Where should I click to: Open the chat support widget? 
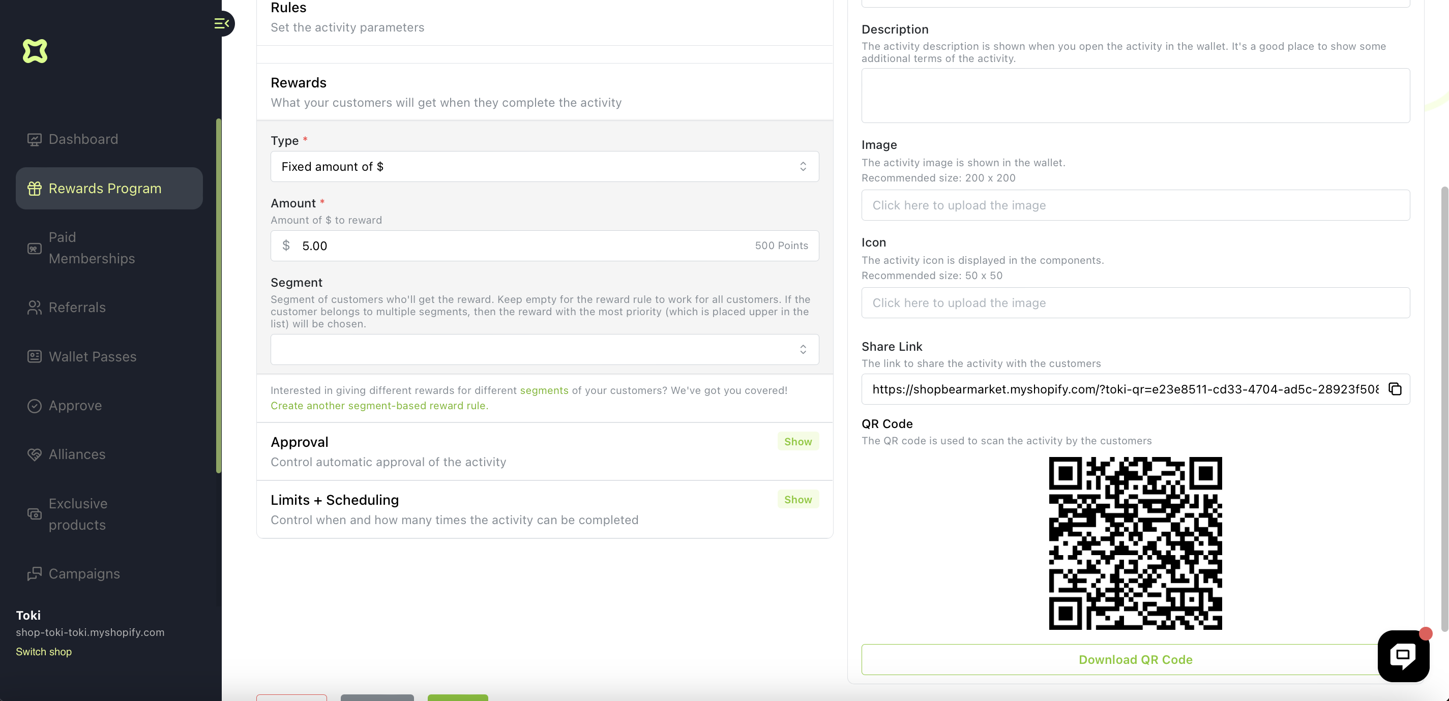[1403, 655]
